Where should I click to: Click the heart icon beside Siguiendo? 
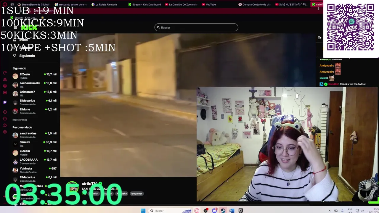point(15,56)
